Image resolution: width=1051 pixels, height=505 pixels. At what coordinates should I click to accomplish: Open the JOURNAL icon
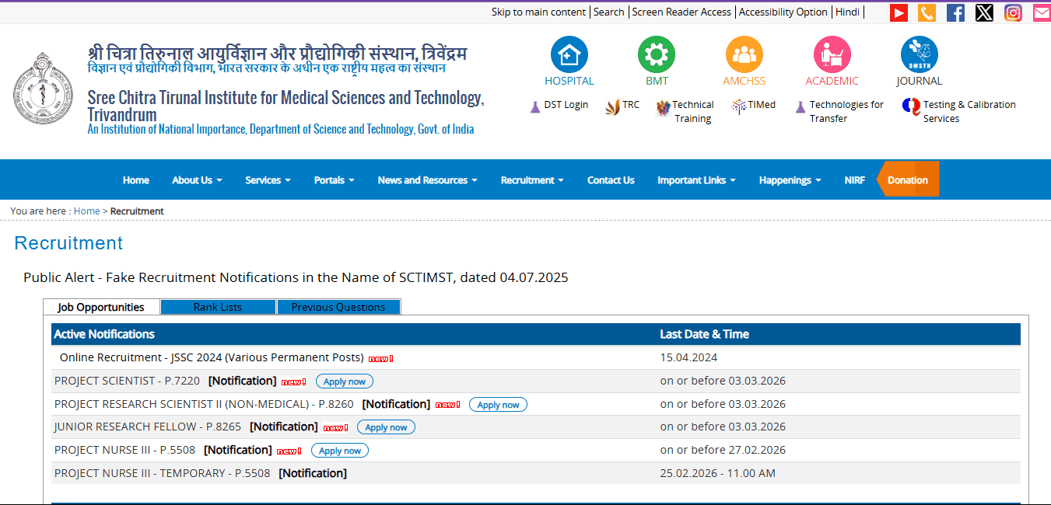pos(919,56)
